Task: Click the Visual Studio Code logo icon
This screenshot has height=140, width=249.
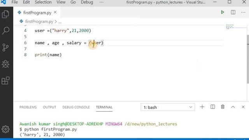Action: [x=4, y=2]
